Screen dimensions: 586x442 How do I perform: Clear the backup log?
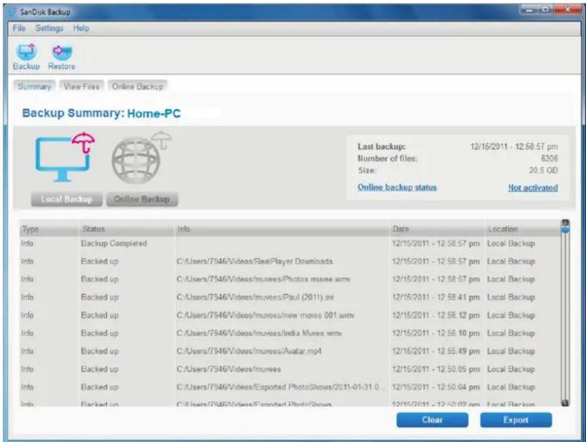432,420
